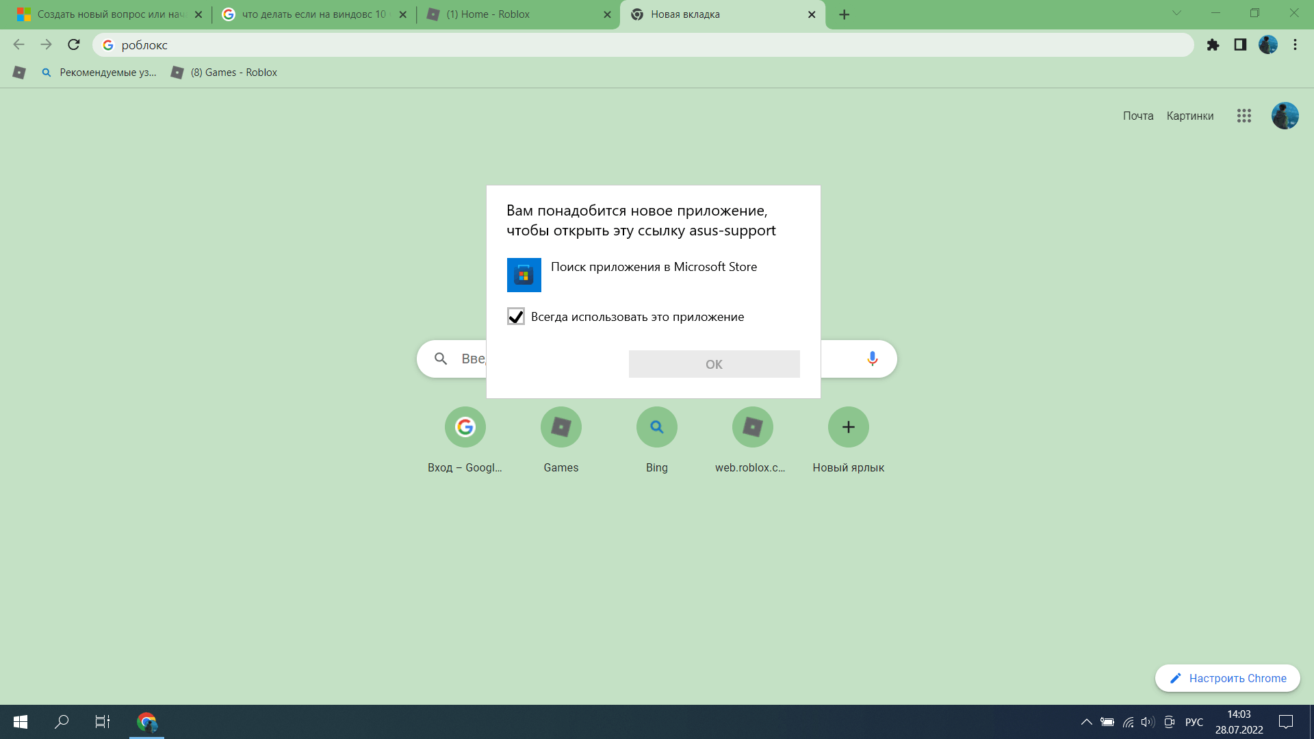
Task: Open a new tab with plus button
Action: click(x=845, y=14)
